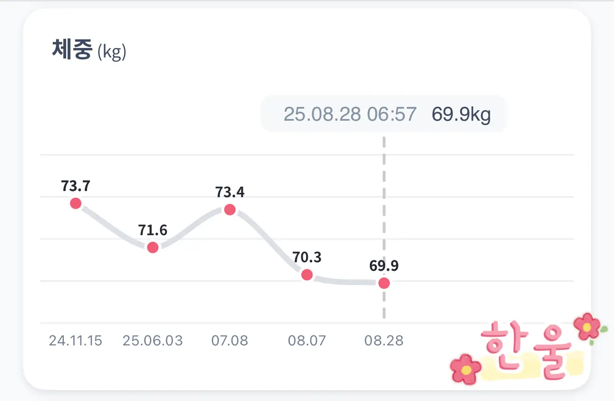Click the 08.07 date label
The image size is (614, 401).
tap(307, 341)
